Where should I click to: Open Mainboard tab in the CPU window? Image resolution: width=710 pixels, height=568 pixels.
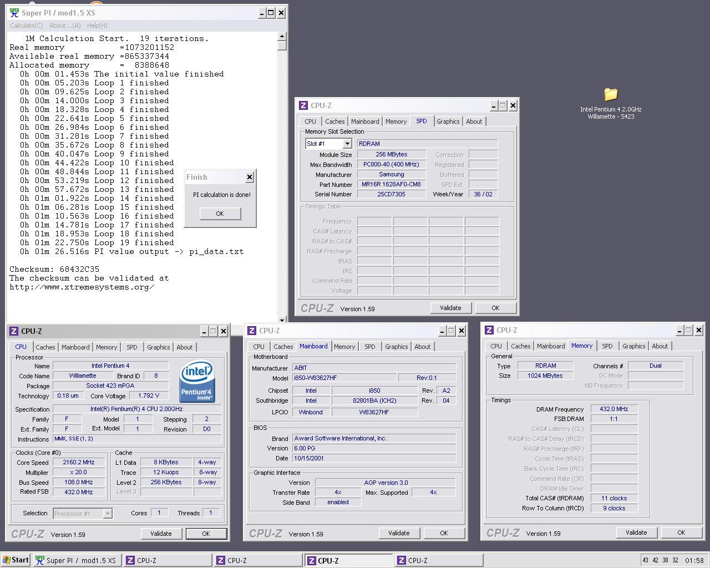coord(75,347)
